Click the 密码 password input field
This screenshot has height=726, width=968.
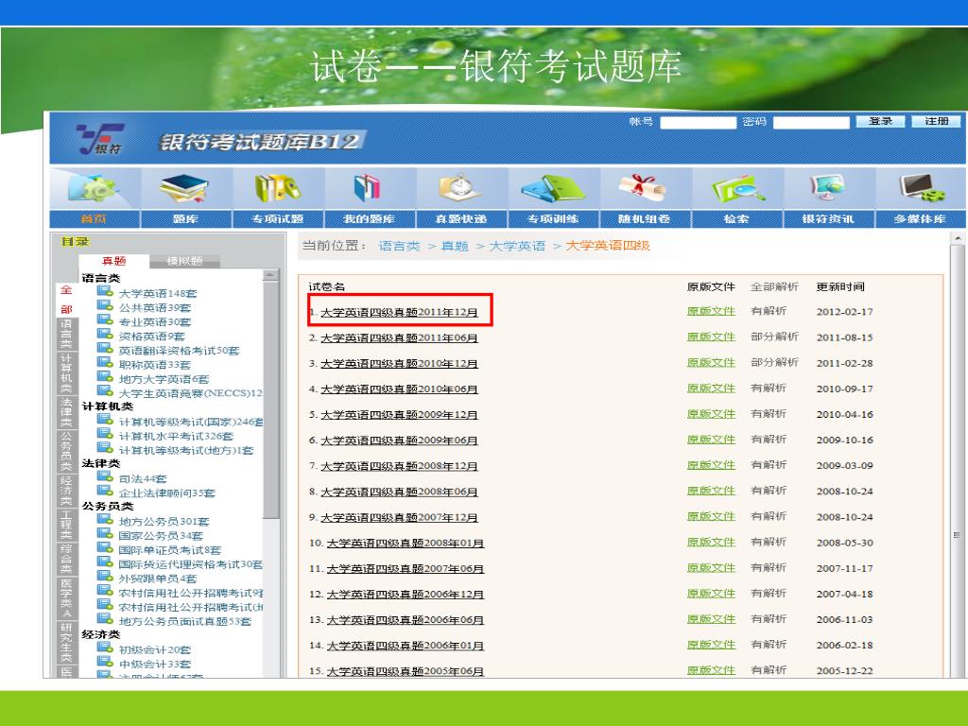(811, 122)
